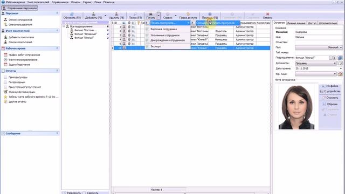Viewport: 345px width, 194px height.
Task: Click the Из файла photo button
Action: point(330,86)
